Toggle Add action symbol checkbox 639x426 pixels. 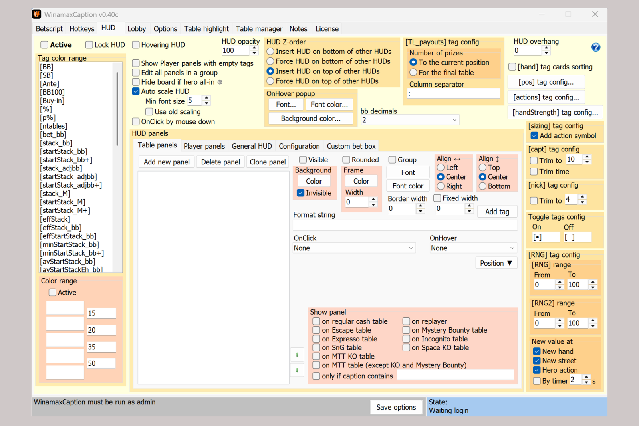tap(534, 136)
